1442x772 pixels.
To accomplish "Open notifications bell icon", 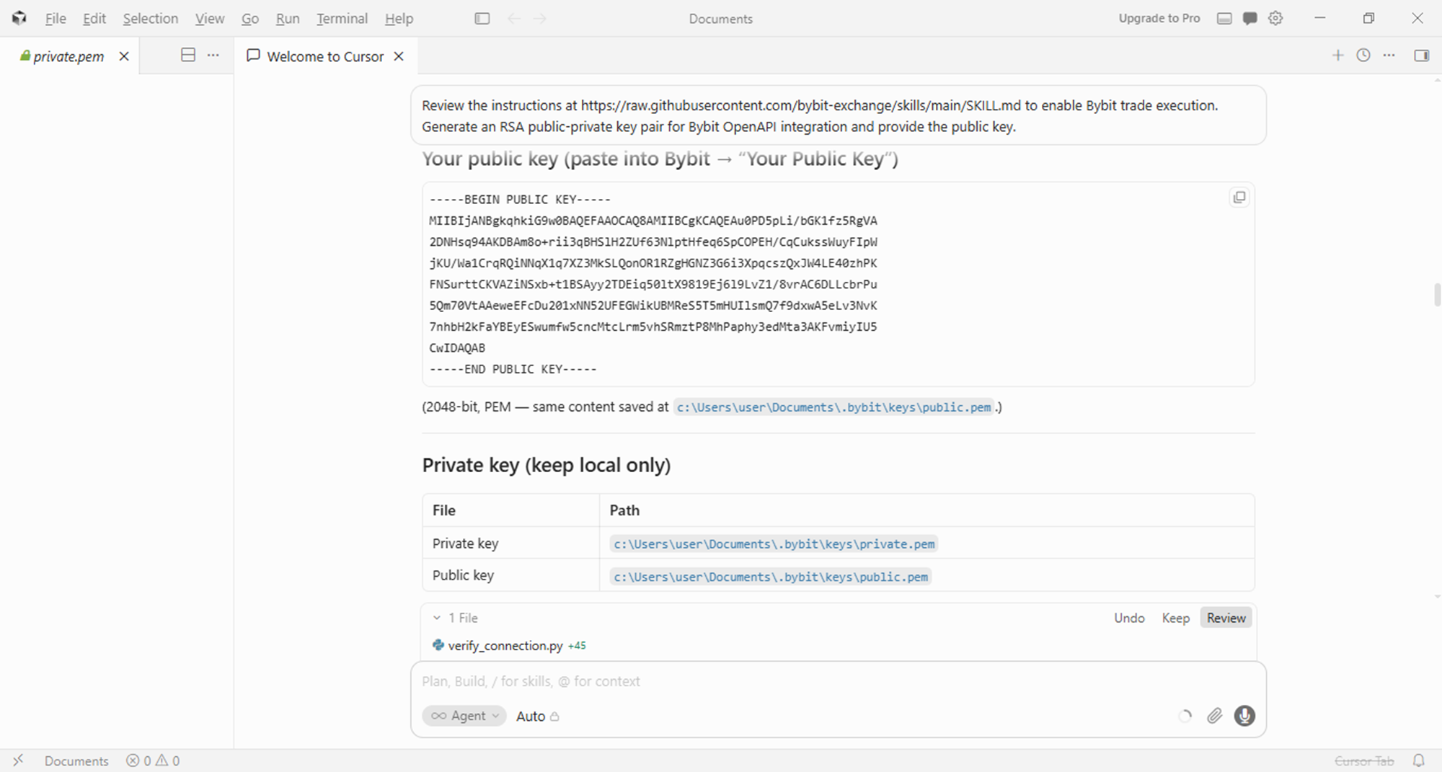I will pos(1418,760).
